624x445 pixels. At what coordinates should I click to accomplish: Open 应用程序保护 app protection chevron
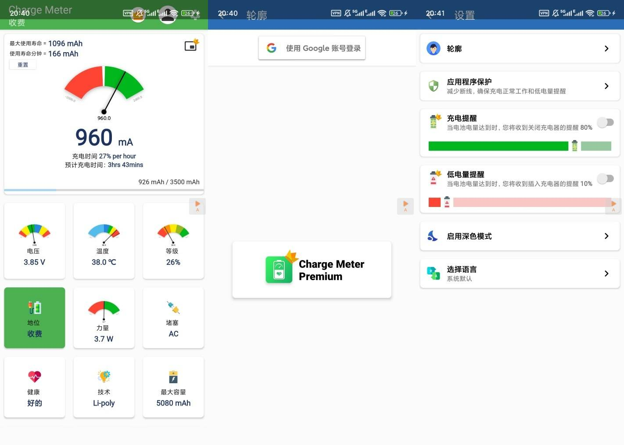click(606, 86)
